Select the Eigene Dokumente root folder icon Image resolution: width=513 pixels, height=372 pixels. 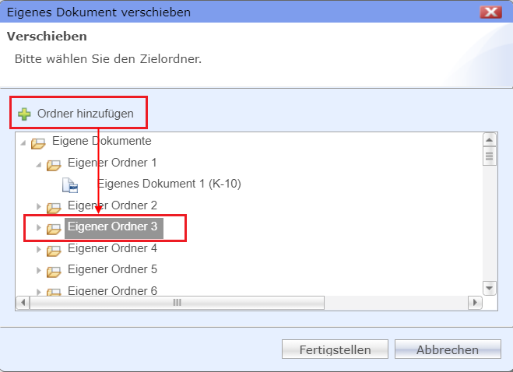38,143
